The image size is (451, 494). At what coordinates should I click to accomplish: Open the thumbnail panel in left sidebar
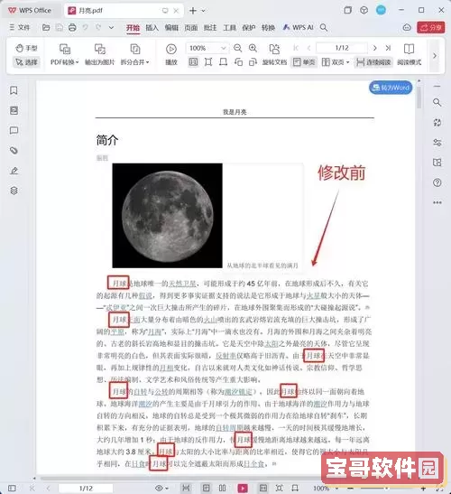pyautogui.click(x=14, y=110)
